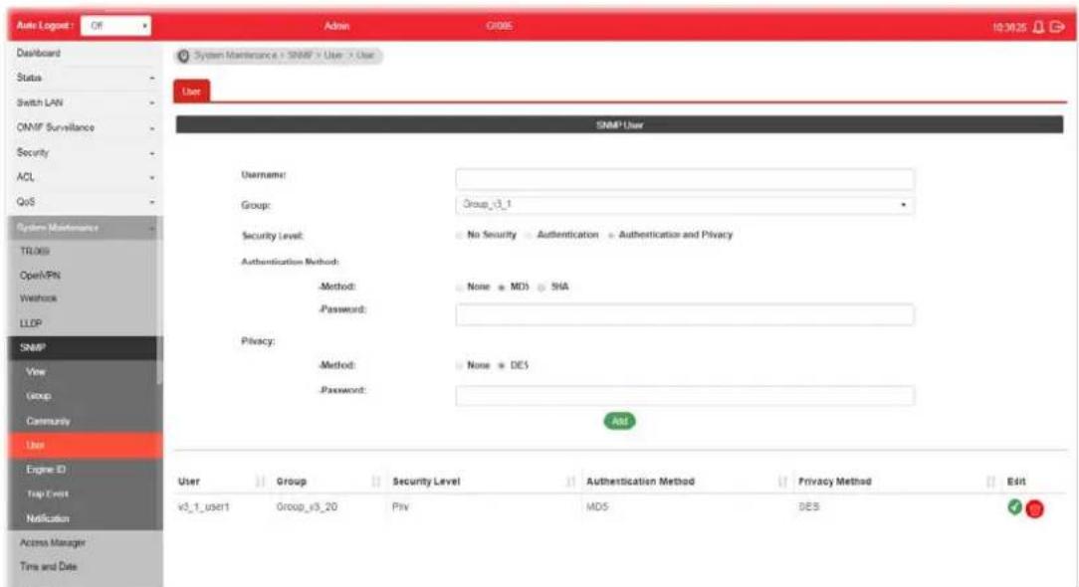The image size is (1079, 587).
Task: Focus the Username input field
Action: click(x=685, y=179)
